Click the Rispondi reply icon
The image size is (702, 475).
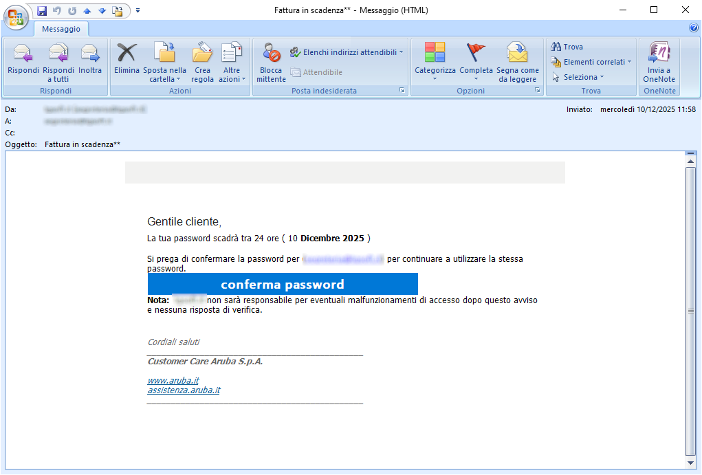click(x=23, y=55)
